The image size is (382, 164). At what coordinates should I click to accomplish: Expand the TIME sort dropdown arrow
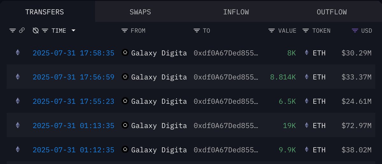coord(74,30)
